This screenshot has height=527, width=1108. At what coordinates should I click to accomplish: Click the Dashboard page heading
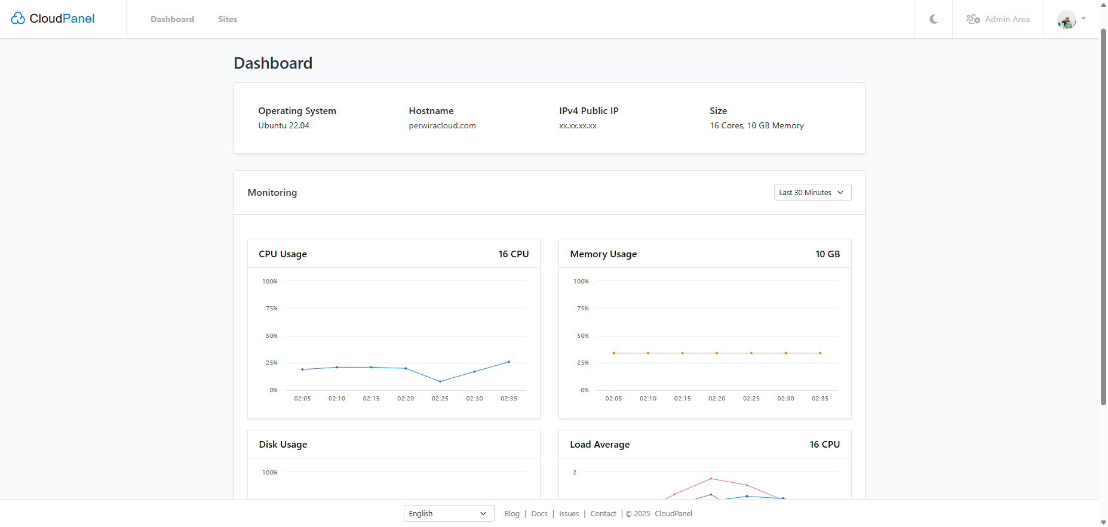pyautogui.click(x=273, y=63)
